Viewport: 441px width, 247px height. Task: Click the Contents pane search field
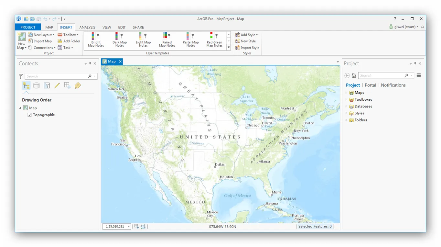[x=57, y=76]
